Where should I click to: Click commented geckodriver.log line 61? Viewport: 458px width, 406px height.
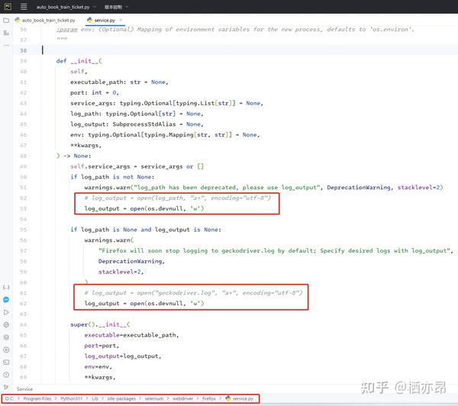(x=193, y=292)
